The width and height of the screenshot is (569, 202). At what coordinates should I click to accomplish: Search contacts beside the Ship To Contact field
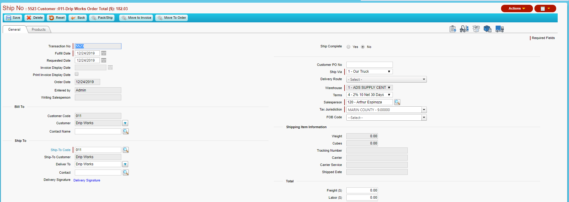pos(126,173)
